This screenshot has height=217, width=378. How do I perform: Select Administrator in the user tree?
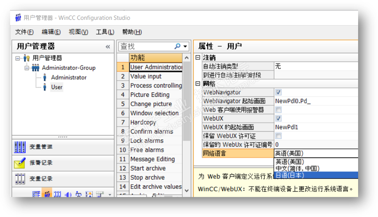(69, 78)
